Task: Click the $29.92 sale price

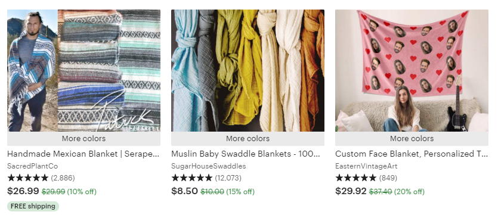Action: tap(351, 191)
